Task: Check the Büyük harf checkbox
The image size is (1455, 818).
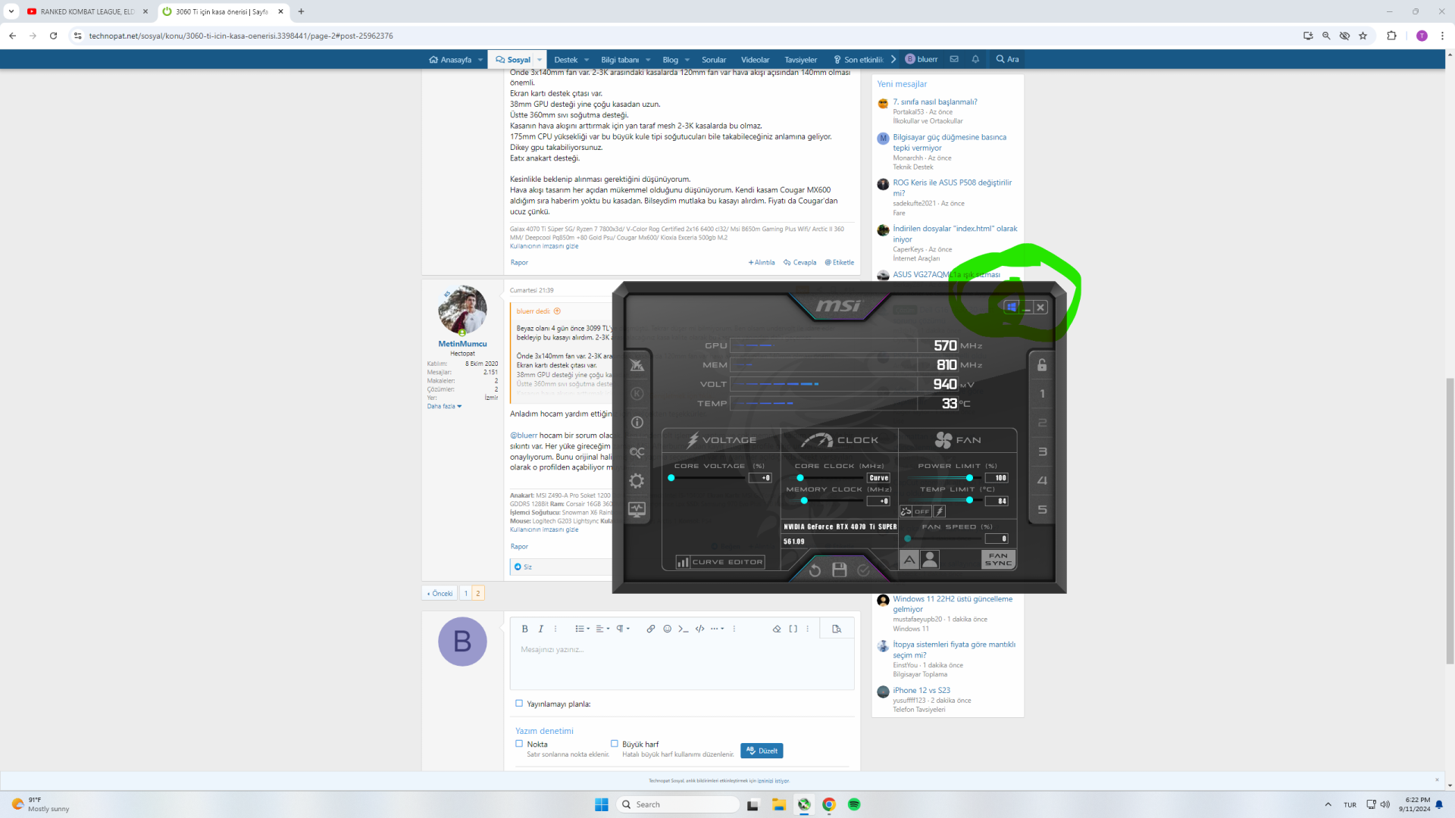Action: [x=615, y=744]
